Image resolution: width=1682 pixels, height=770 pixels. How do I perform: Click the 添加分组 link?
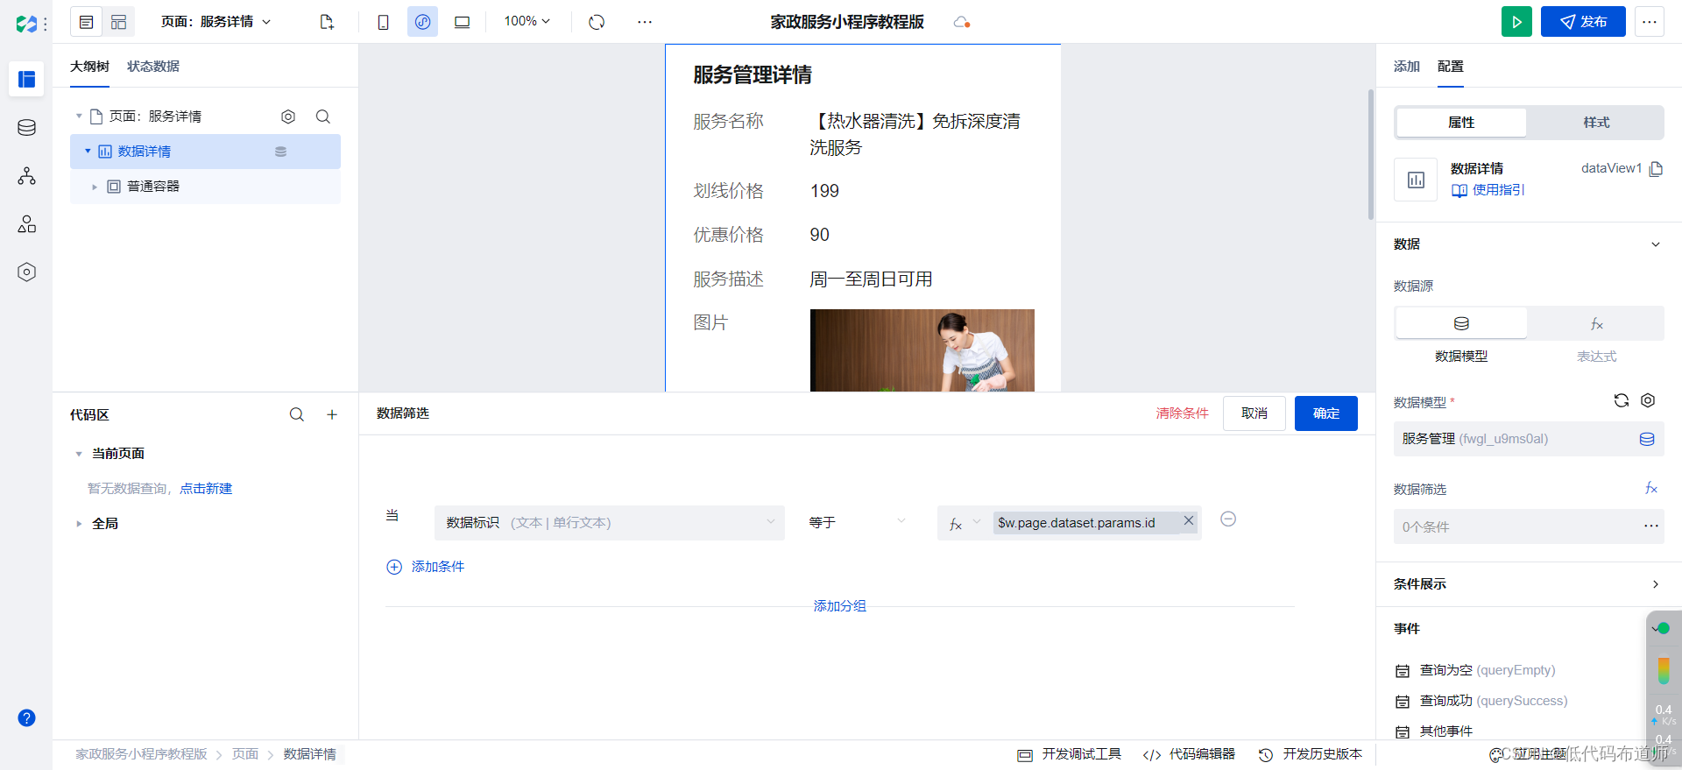(839, 606)
